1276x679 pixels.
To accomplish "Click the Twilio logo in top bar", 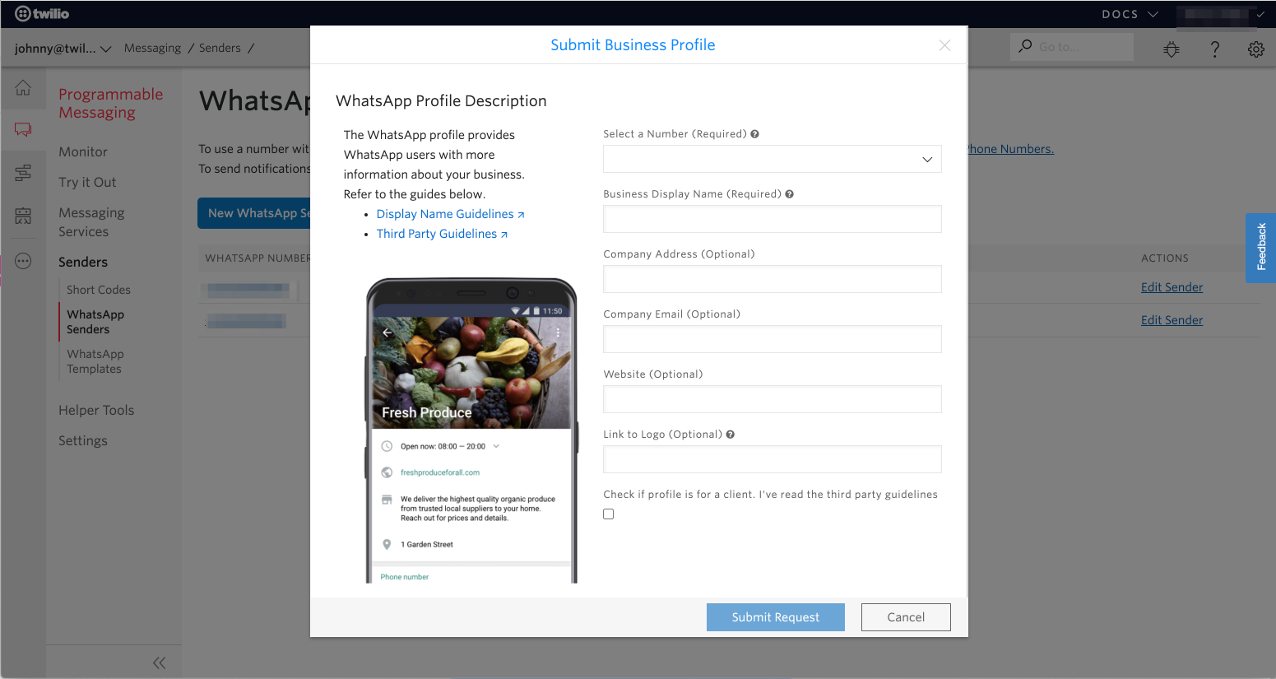I will 42,13.
